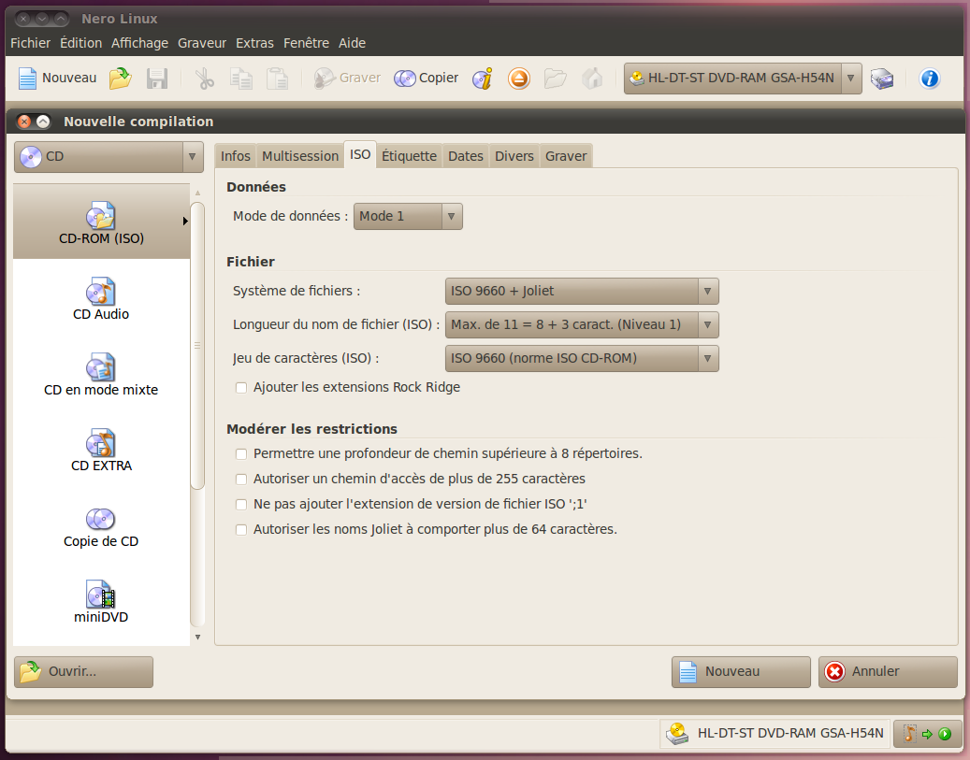Click the Graver burn toolbar button
Image resolution: width=970 pixels, height=760 pixels.
coord(347,79)
